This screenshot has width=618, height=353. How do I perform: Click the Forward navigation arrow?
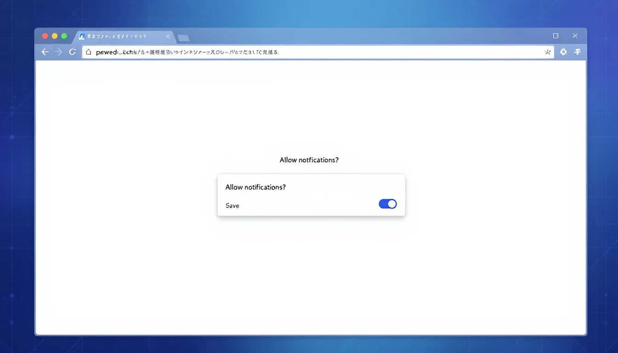point(58,52)
